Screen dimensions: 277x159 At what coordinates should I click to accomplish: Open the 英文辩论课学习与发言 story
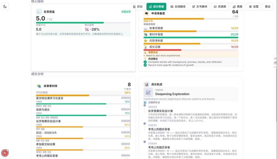50,98
